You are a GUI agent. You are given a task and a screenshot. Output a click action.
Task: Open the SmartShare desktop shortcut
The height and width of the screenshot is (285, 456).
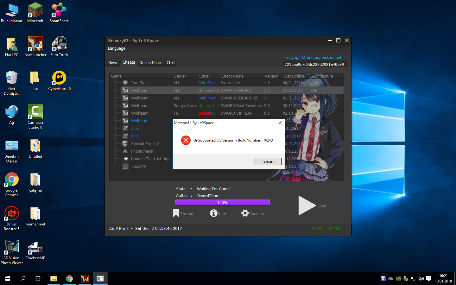coord(59,13)
